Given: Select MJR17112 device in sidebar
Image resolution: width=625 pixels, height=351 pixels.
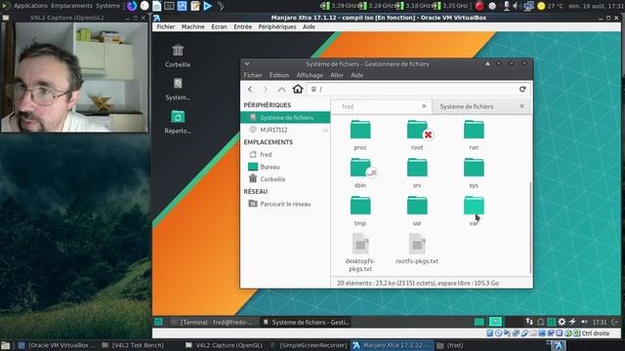Looking at the screenshot, I should coord(285,130).
